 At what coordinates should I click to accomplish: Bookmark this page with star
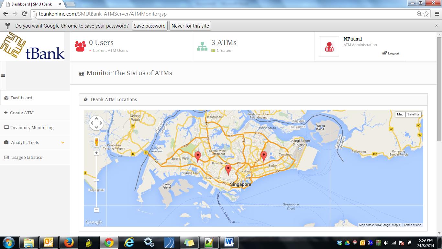point(426,14)
